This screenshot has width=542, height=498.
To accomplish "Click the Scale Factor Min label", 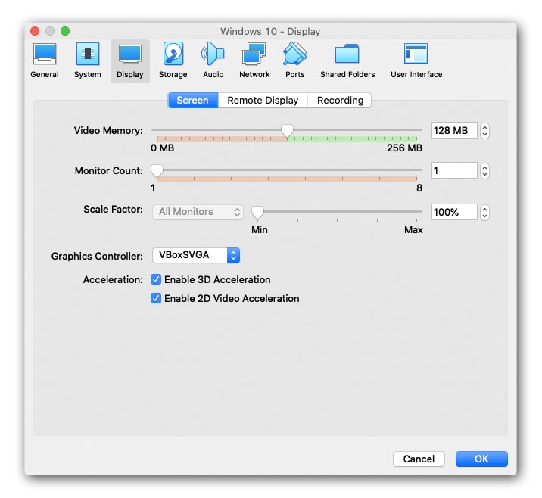I will [259, 229].
